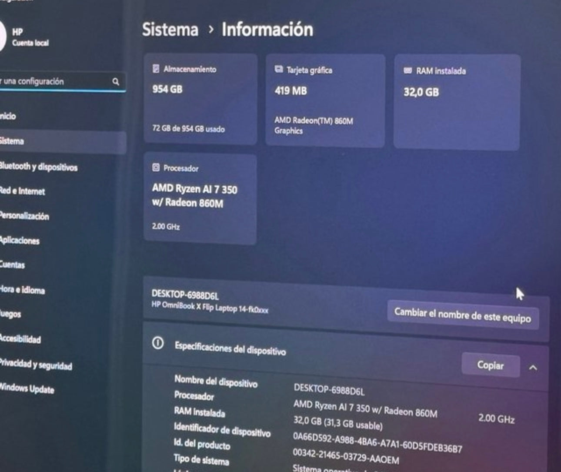Click 'AMD Radeon(TM) 860M Graphics' text

[x=314, y=125]
